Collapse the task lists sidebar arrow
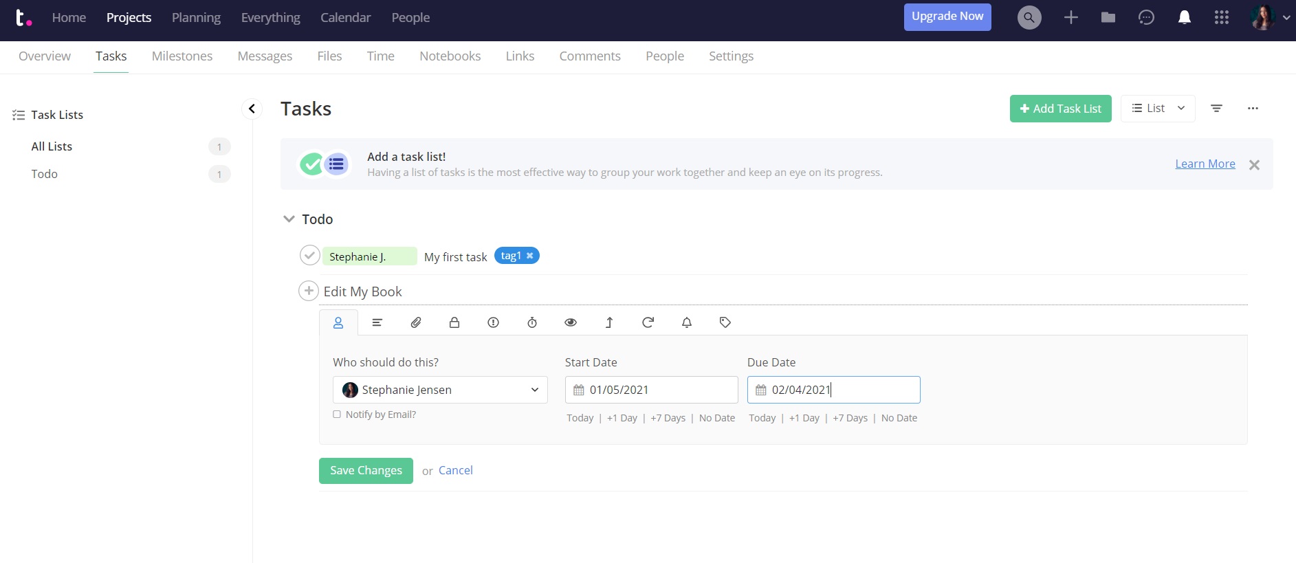Screen dimensions: 1296x563 click(252, 109)
